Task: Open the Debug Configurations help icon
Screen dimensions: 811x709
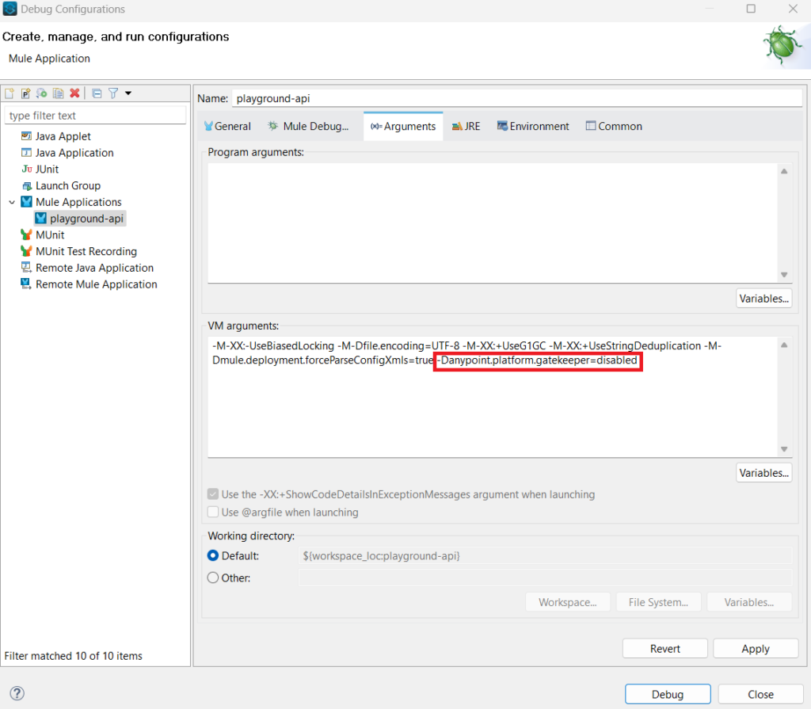Action: tap(17, 694)
